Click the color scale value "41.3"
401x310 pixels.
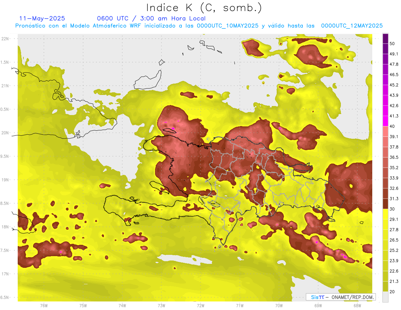coord(394,116)
